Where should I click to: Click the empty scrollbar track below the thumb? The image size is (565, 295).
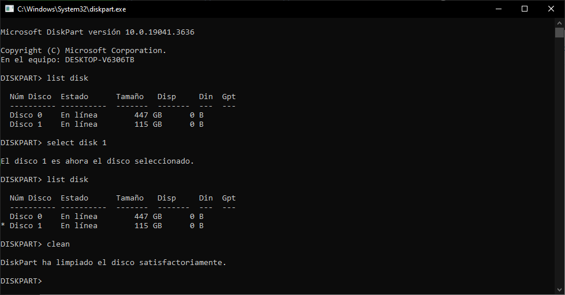(x=559, y=173)
